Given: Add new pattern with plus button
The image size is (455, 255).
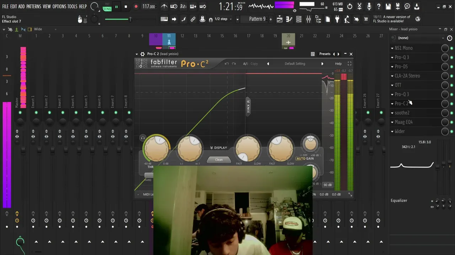Looking at the screenshot, I should click(x=271, y=19).
